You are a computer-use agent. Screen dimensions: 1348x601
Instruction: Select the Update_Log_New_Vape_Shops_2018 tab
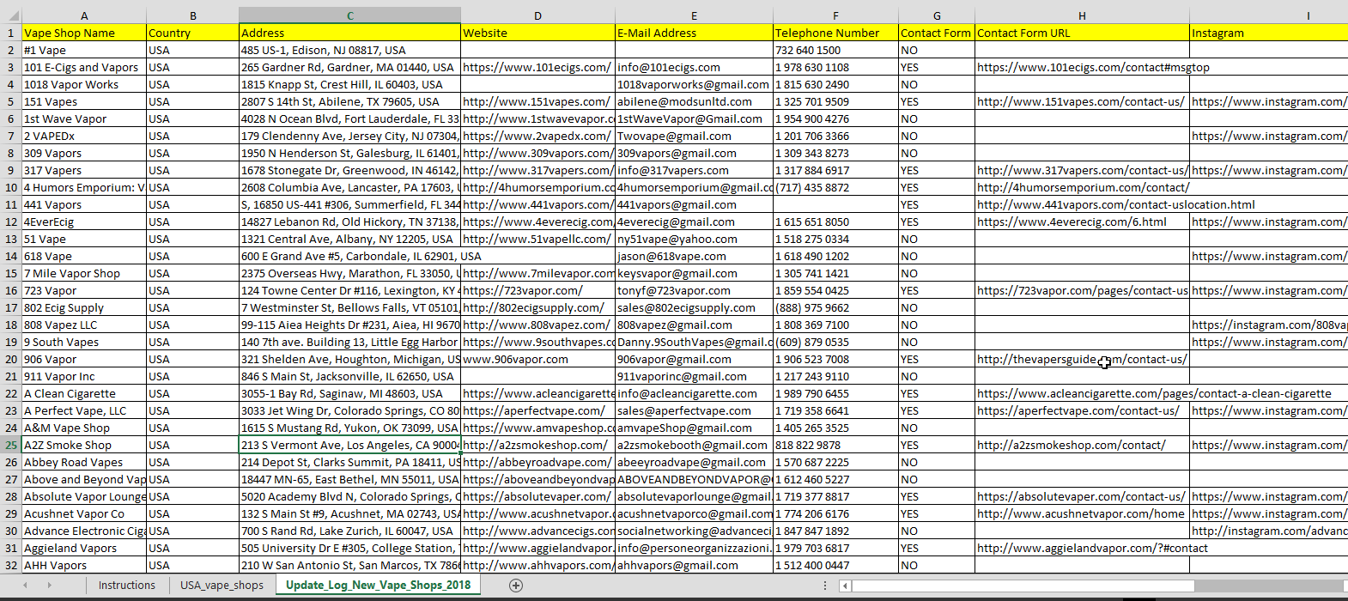point(378,586)
